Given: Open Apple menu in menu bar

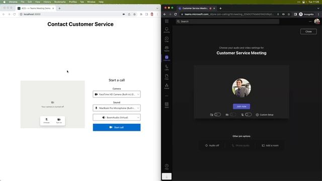Looking at the screenshot, I should [x=4, y=2].
